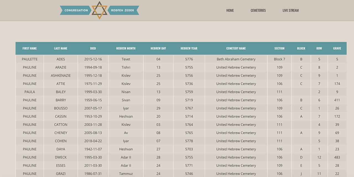Select the date 2018-04-22
Image resolution: width=354 pixels, height=177 pixels.
pyautogui.click(x=93, y=141)
